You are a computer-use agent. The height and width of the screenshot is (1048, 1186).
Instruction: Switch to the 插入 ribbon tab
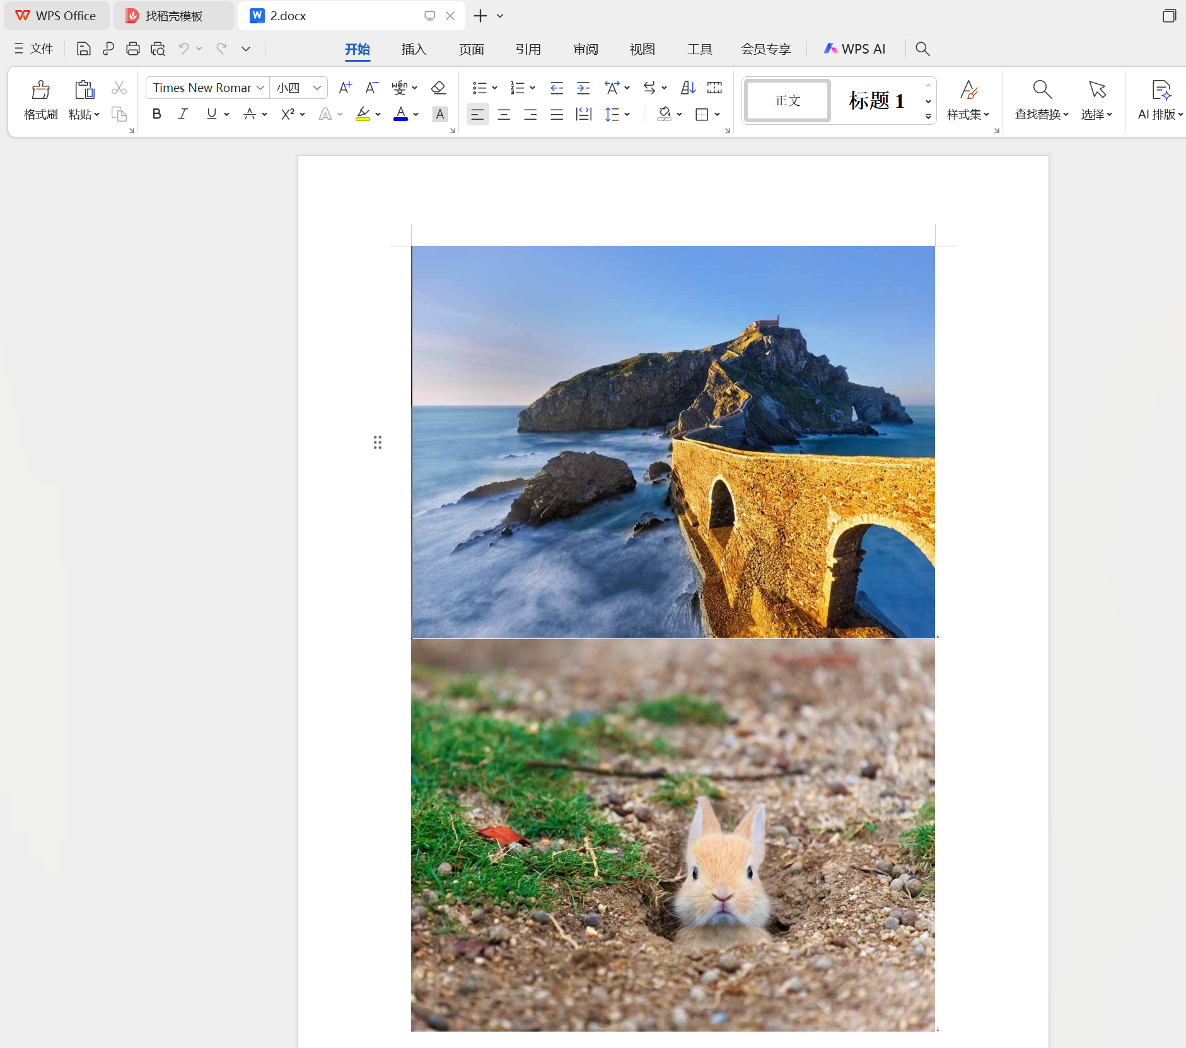pyautogui.click(x=414, y=49)
